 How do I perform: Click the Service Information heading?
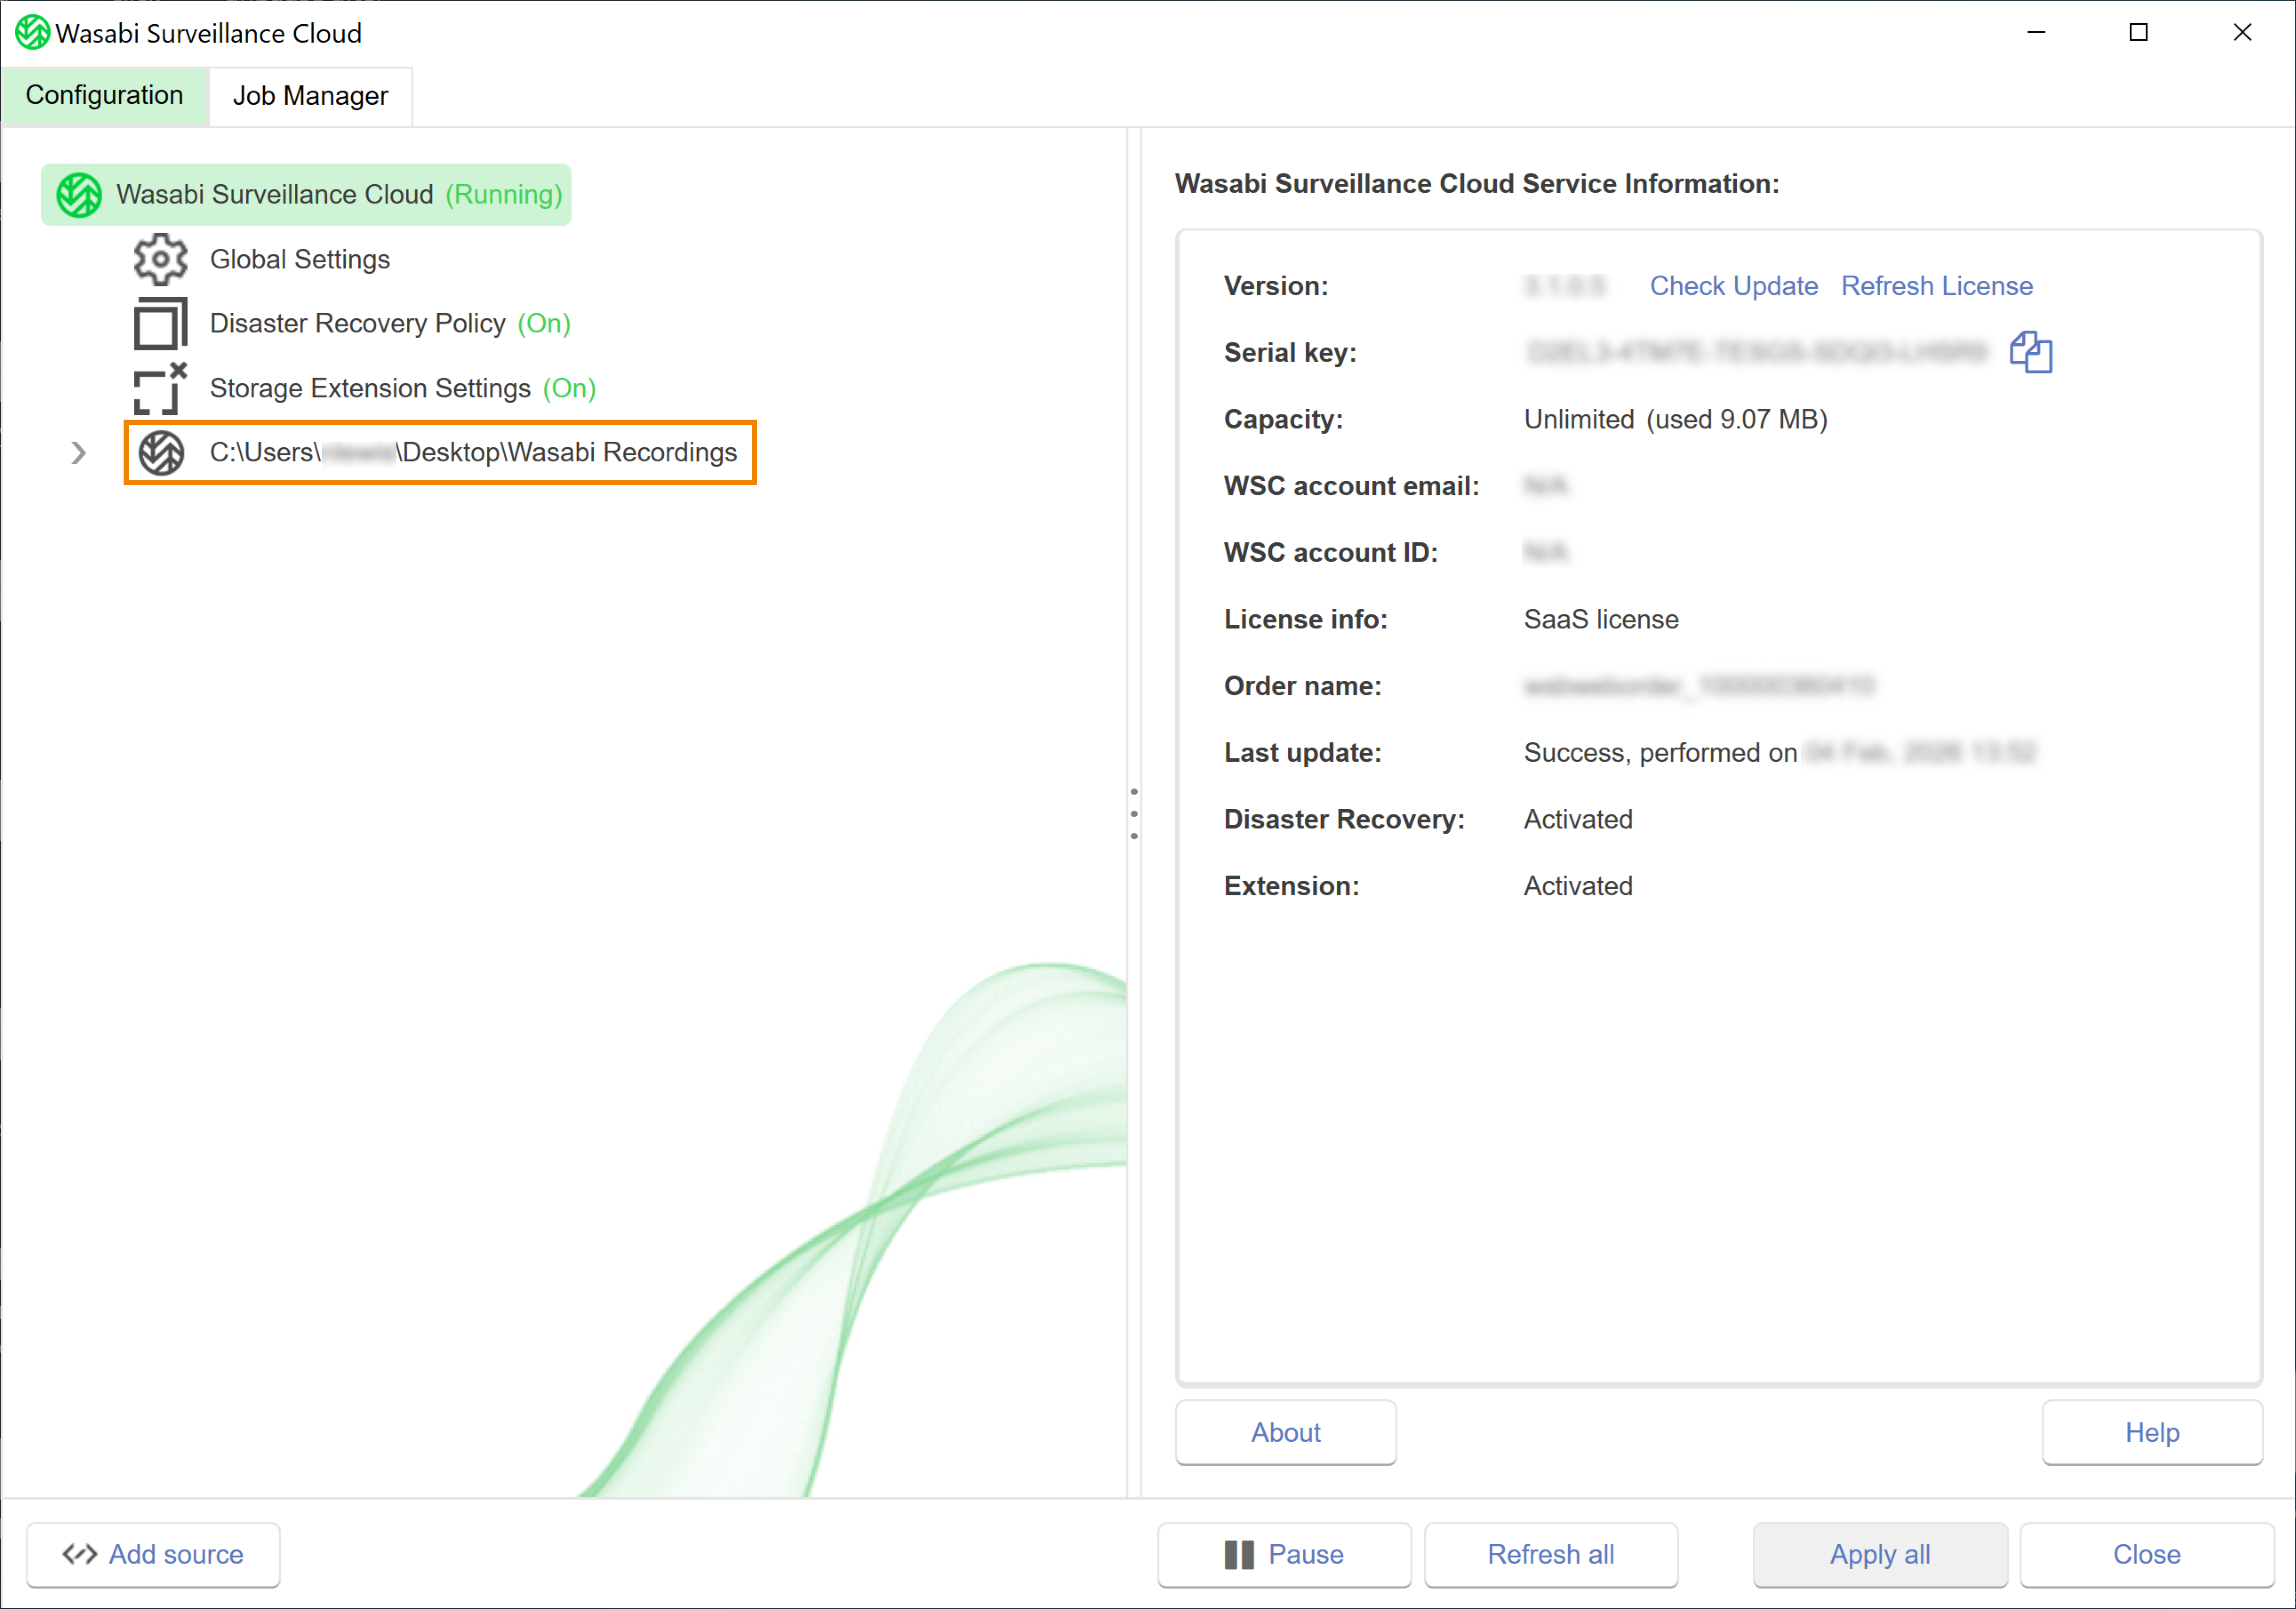tap(1477, 184)
